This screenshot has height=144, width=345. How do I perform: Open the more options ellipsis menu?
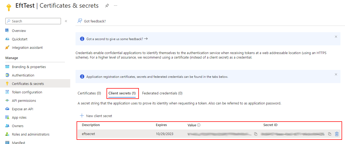(116, 6)
